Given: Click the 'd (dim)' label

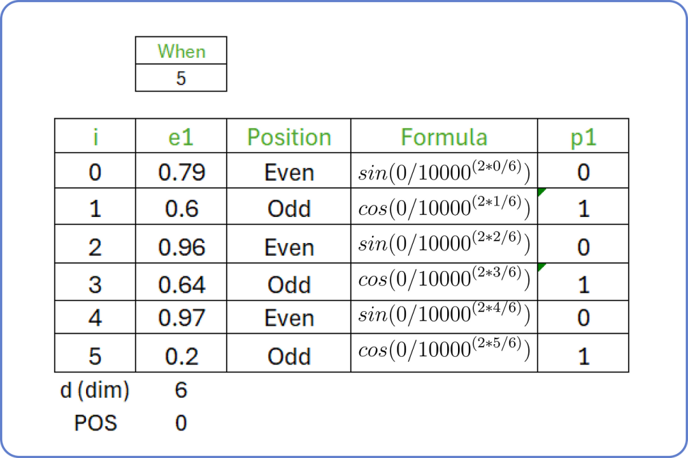Looking at the screenshot, I should 95,390.
